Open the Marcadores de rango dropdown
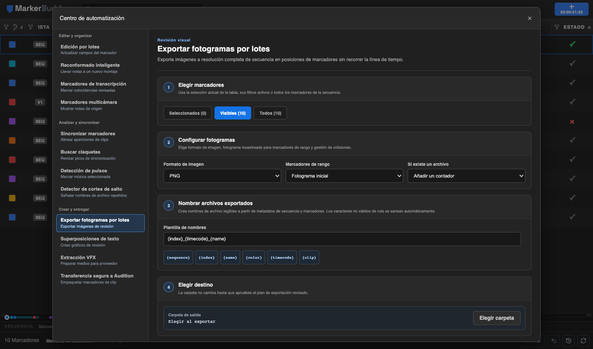Viewport: 593px width, 349px height. pos(344,176)
